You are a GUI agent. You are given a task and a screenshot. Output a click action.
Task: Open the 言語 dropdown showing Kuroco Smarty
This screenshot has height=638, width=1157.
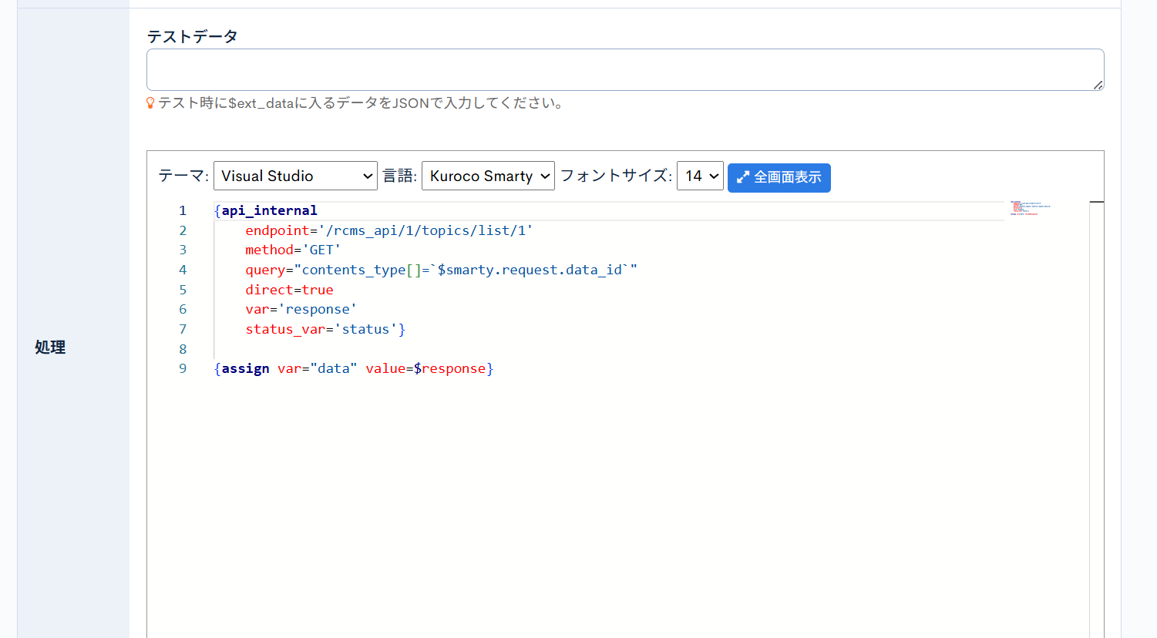(488, 176)
